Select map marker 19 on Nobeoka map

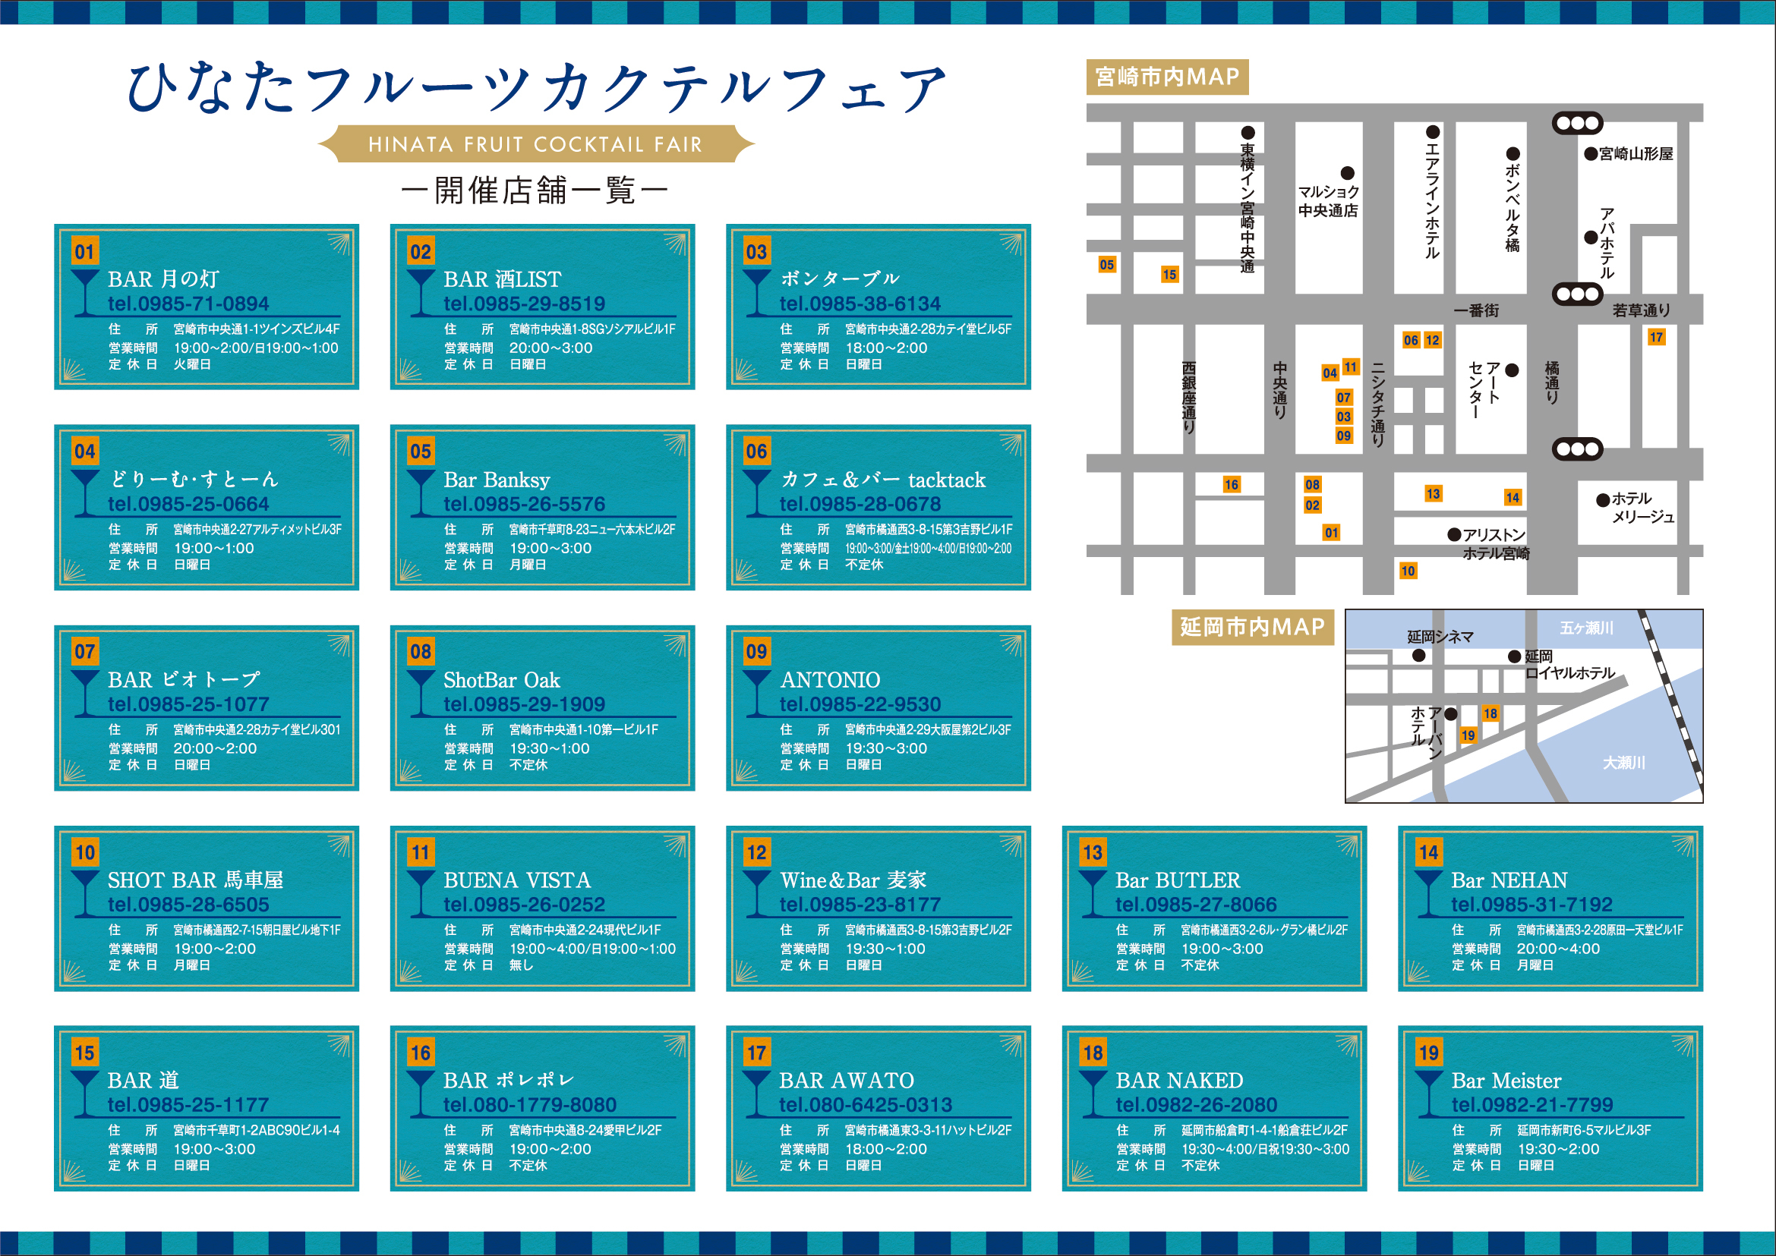pyautogui.click(x=1468, y=735)
